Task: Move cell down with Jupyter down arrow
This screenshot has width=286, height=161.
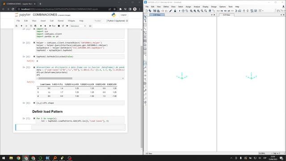Action: [45, 26]
